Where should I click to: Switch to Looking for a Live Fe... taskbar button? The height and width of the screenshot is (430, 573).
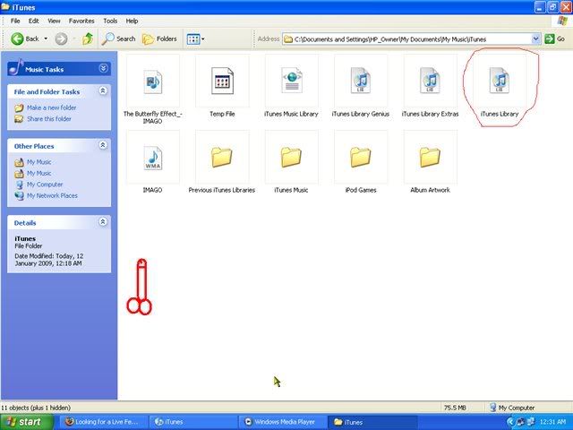102,422
